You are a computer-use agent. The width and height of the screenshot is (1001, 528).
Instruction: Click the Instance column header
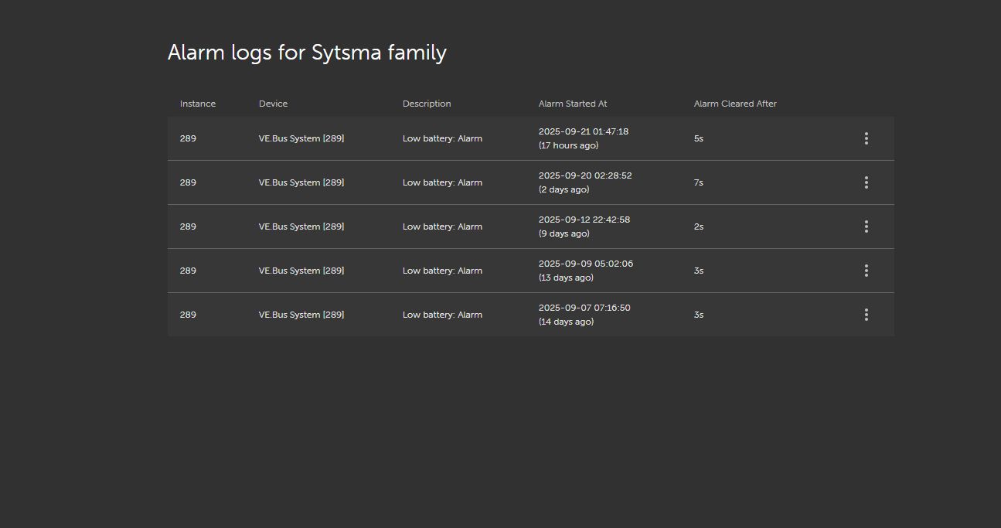point(198,104)
